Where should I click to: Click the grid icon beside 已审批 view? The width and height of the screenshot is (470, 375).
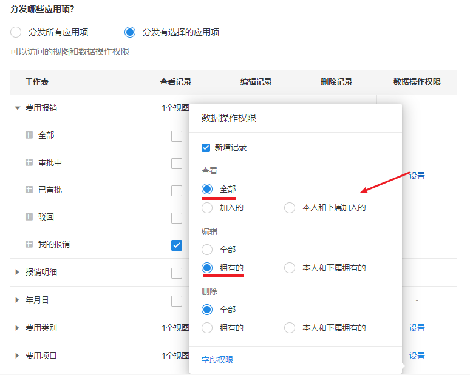[29, 190]
